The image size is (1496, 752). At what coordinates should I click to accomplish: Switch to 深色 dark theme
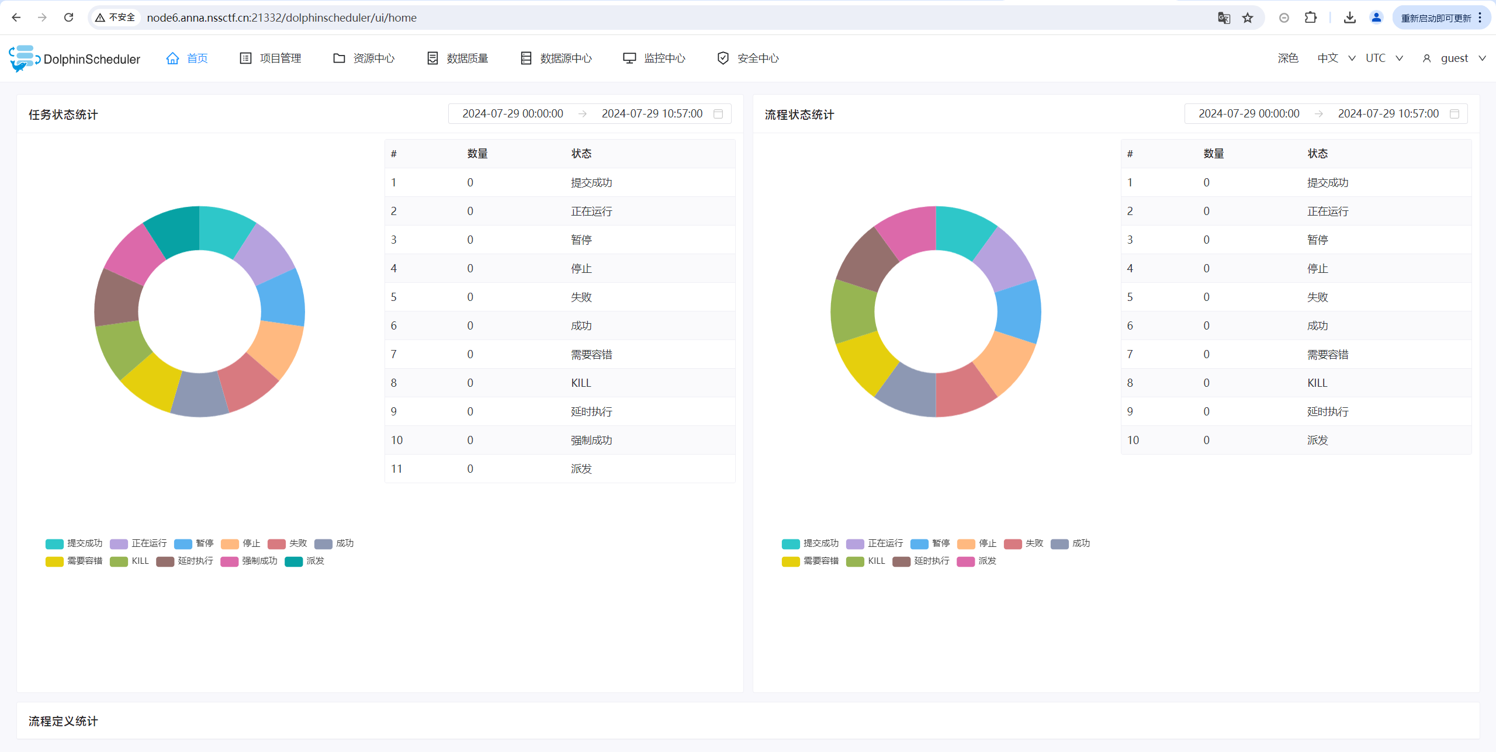point(1288,58)
